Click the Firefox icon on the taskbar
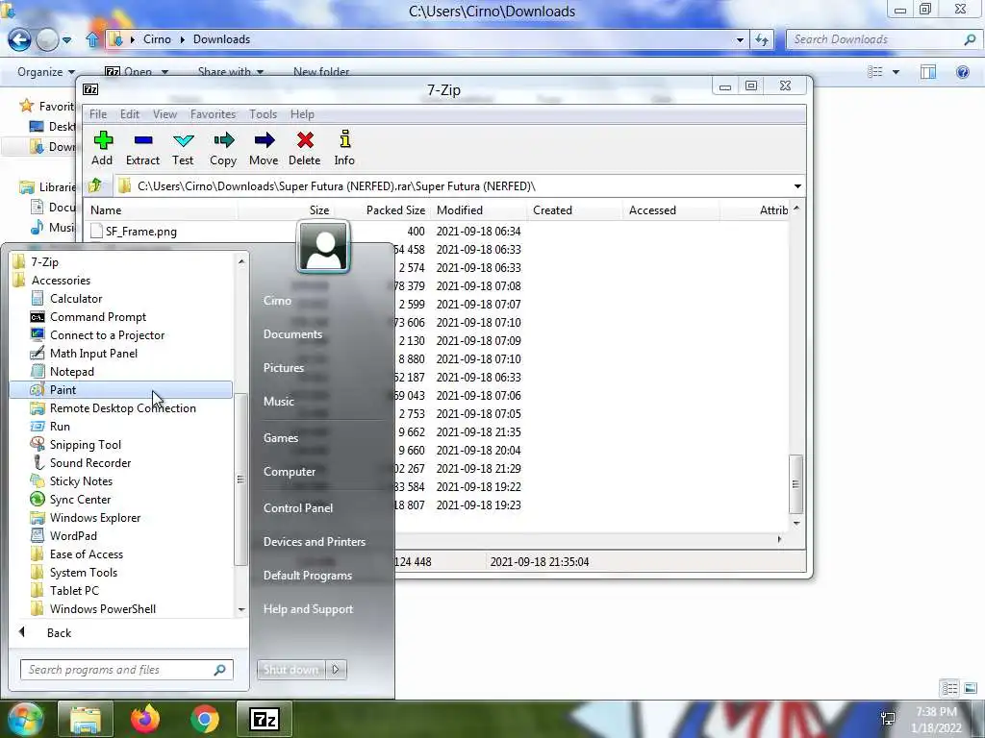The width and height of the screenshot is (985, 738). point(145,719)
